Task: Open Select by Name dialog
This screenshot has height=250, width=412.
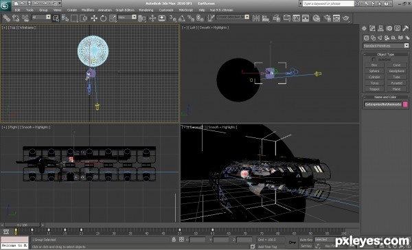Action: 65,18
